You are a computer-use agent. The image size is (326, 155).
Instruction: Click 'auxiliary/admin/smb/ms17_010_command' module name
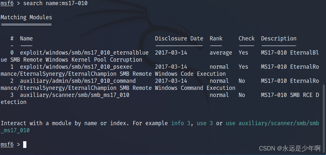coord(78,81)
